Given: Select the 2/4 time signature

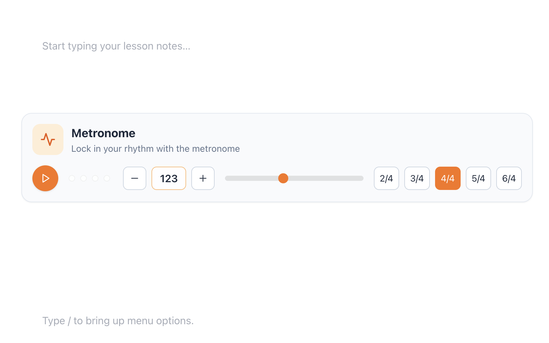Looking at the screenshot, I should tap(386, 178).
